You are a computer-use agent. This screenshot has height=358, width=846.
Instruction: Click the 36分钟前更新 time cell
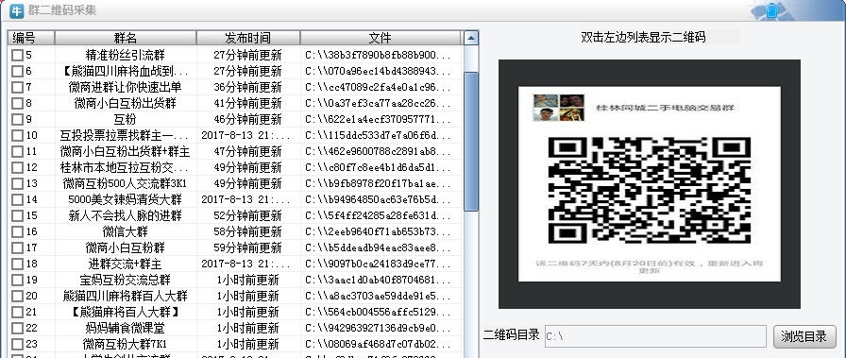pos(247,88)
